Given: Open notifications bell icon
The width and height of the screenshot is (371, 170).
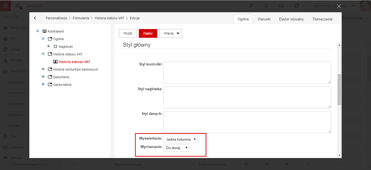Looking at the screenshot, I should 266,6.
